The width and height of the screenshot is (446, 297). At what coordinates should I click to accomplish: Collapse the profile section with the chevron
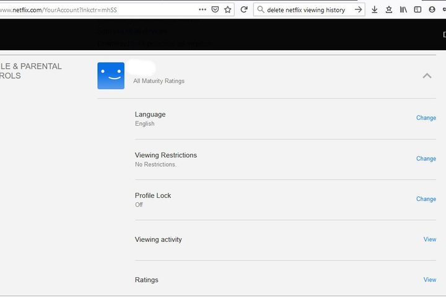(427, 76)
